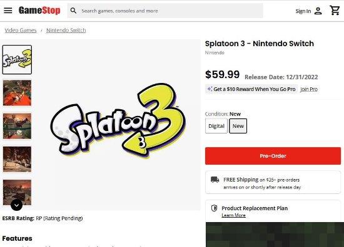Open the shopping cart
This screenshot has width=344, height=247.
(x=335, y=11)
